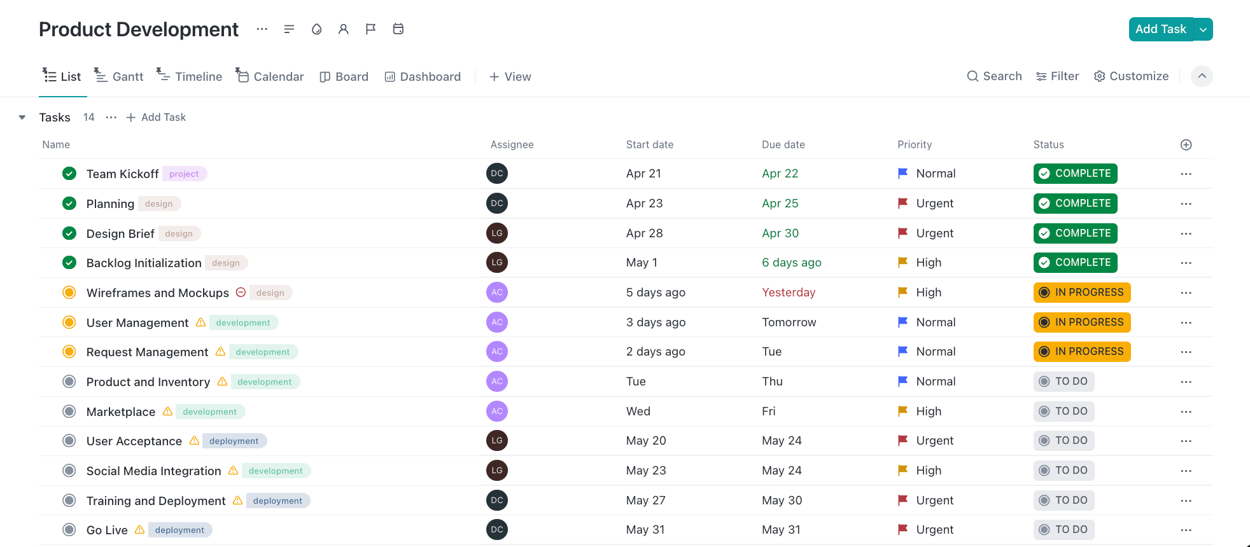Open Tasks group ellipsis options
1250x547 pixels.
point(111,118)
